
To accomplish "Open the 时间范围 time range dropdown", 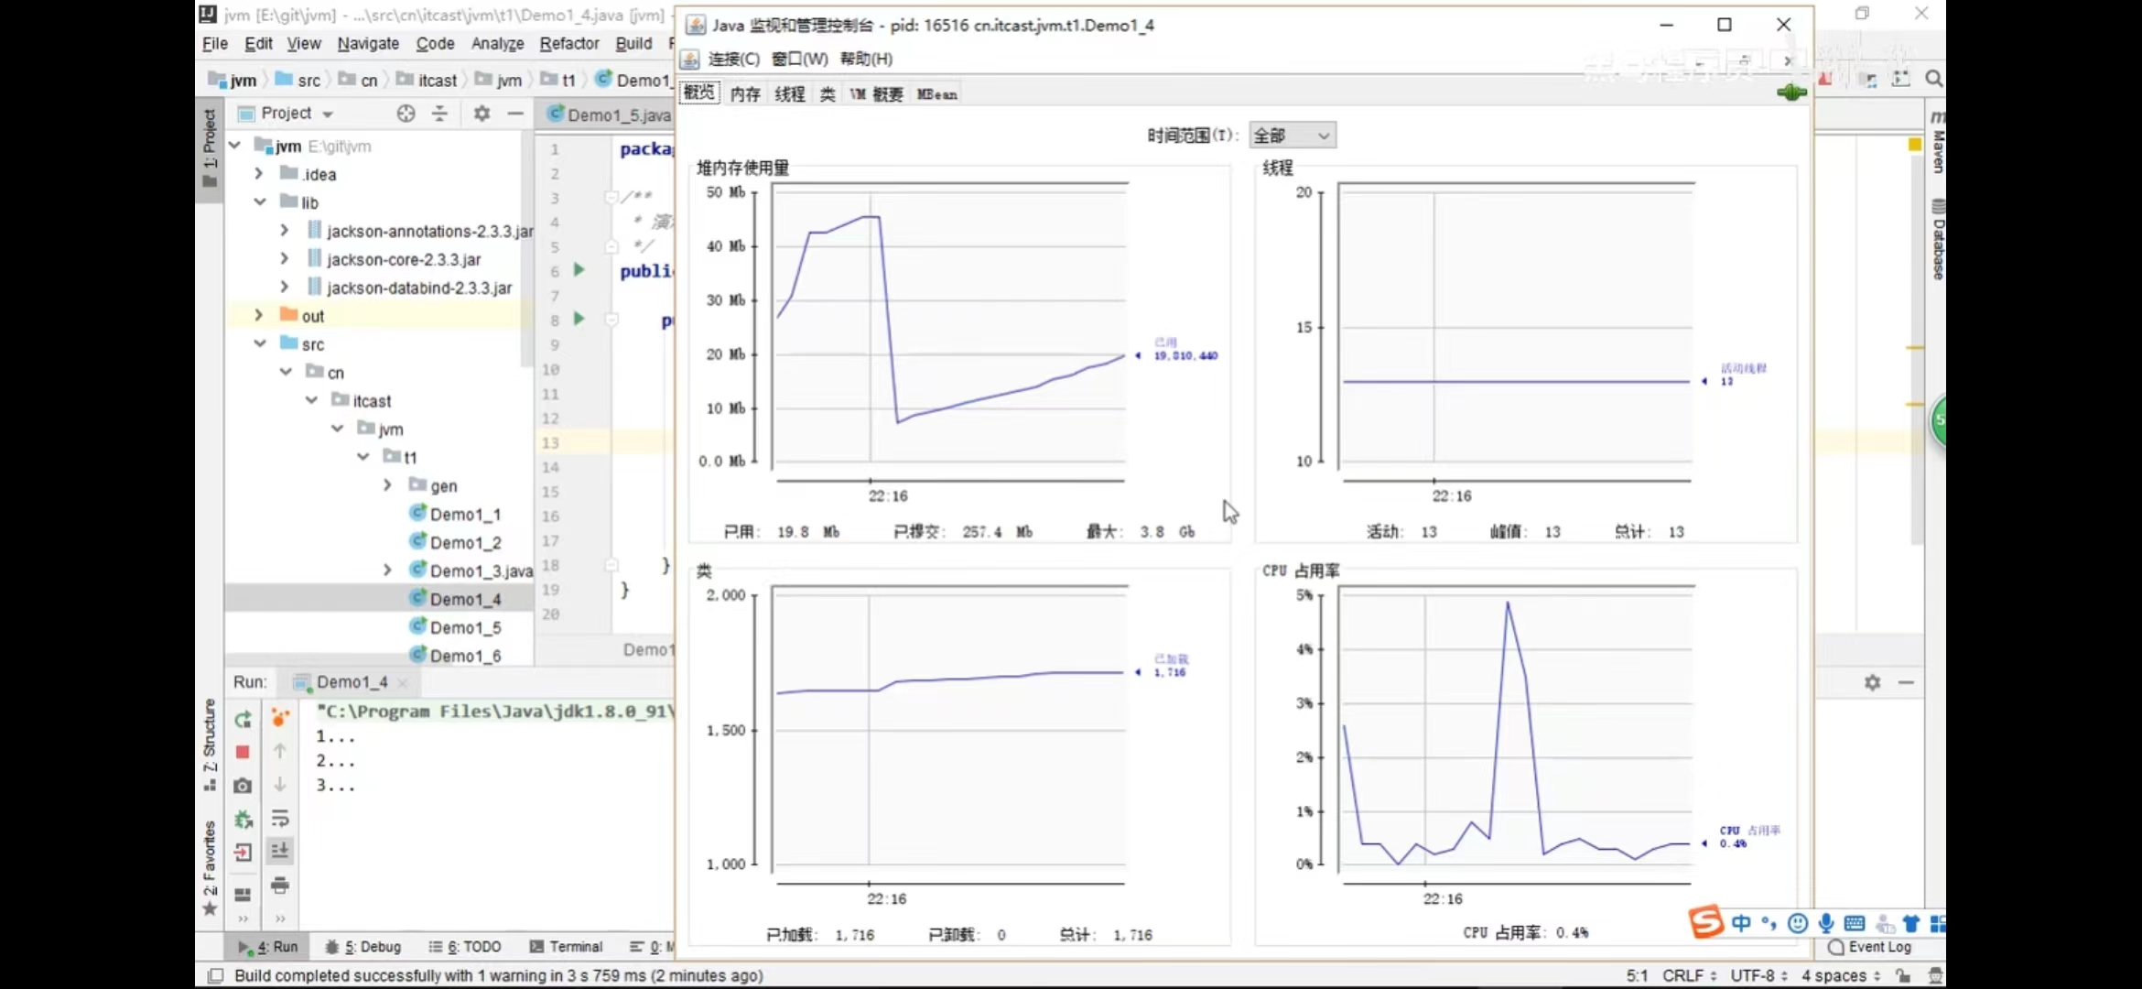I will coord(1292,136).
